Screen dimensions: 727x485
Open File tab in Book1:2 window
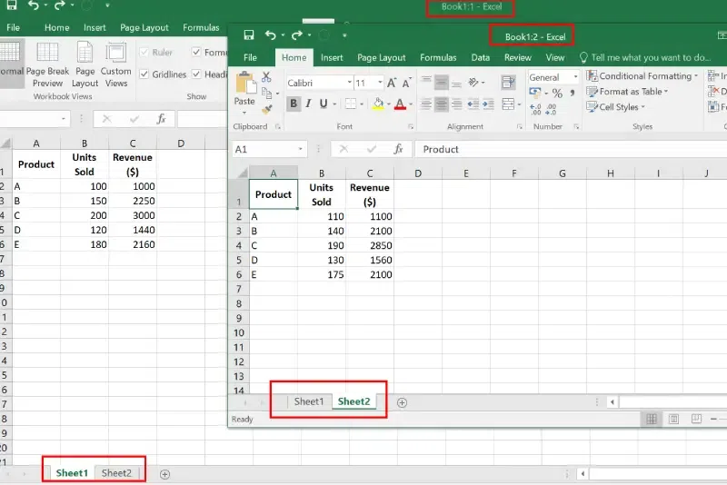pyautogui.click(x=251, y=57)
